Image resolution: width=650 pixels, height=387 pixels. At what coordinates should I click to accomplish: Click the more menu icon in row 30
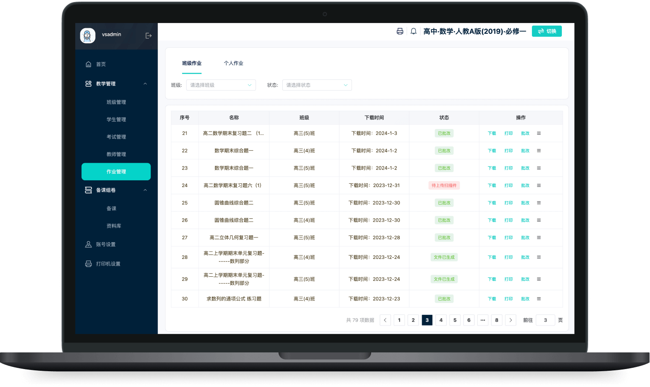(539, 299)
